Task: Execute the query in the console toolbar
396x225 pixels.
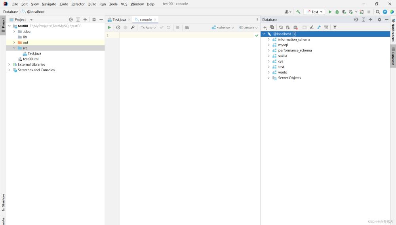Action: point(109,28)
